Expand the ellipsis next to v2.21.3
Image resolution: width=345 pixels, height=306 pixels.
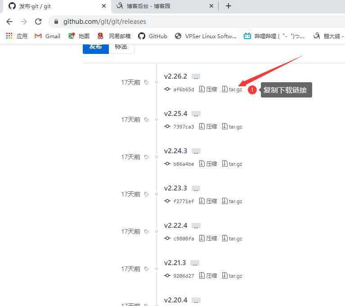click(195, 263)
